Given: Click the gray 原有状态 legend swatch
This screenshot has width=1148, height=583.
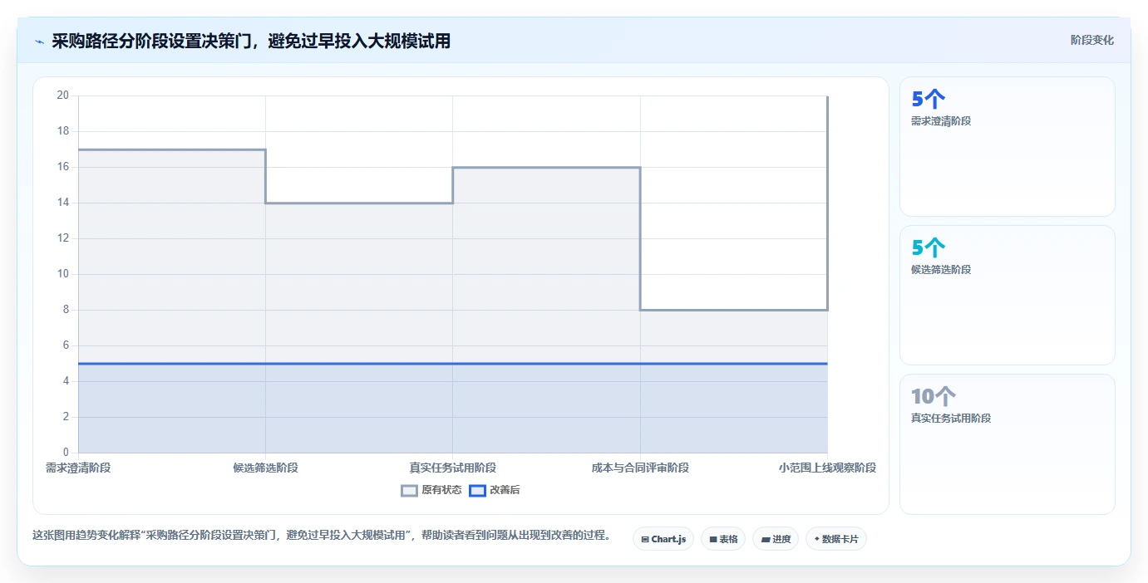Looking at the screenshot, I should (409, 490).
